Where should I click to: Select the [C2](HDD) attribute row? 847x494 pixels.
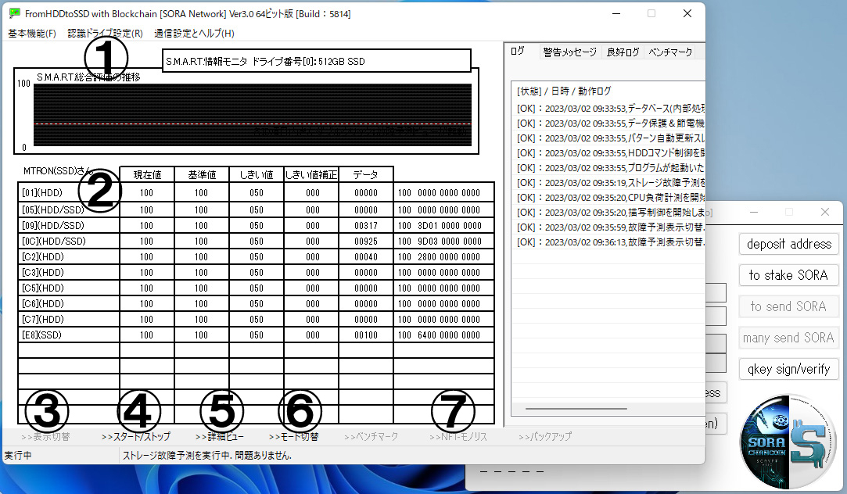[x=256, y=256]
